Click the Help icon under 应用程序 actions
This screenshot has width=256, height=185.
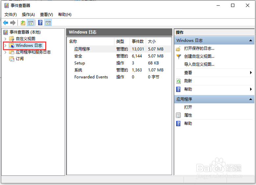(178, 124)
